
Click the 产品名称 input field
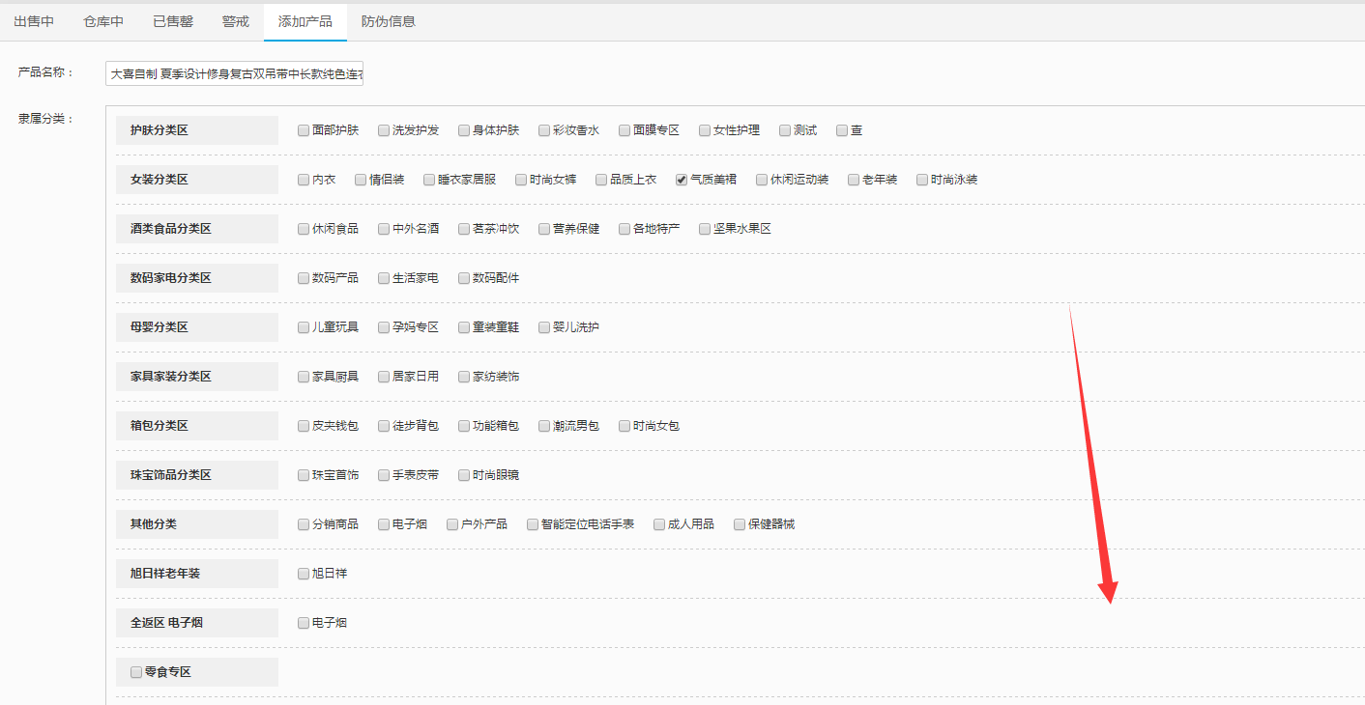(234, 73)
